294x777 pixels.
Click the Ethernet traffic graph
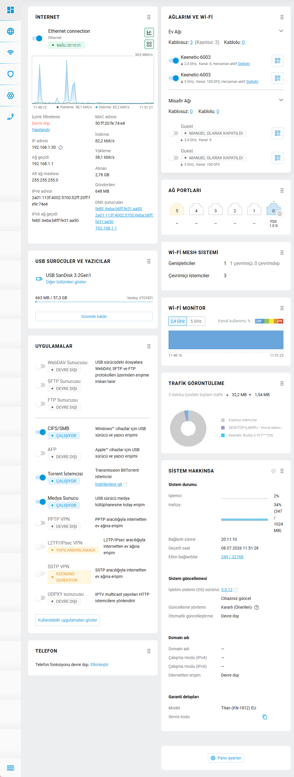point(93,80)
